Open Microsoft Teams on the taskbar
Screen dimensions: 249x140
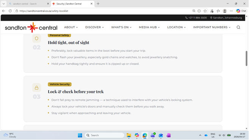pos(153,135)
